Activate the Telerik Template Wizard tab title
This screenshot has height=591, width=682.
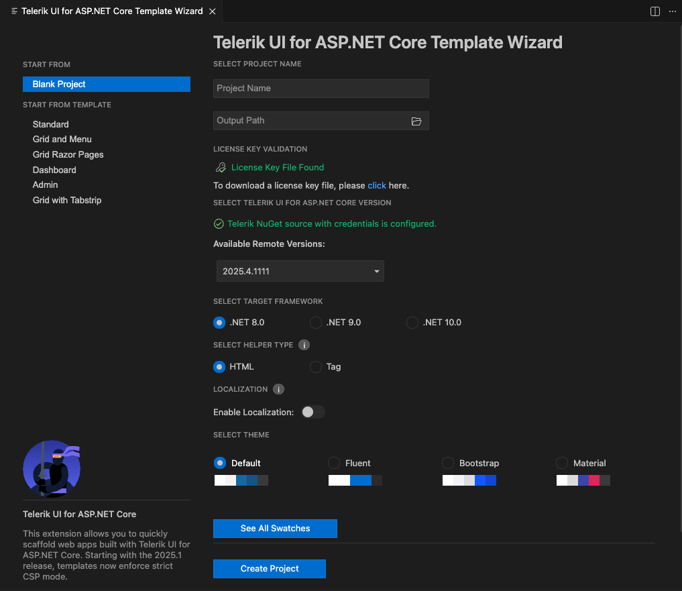112,11
